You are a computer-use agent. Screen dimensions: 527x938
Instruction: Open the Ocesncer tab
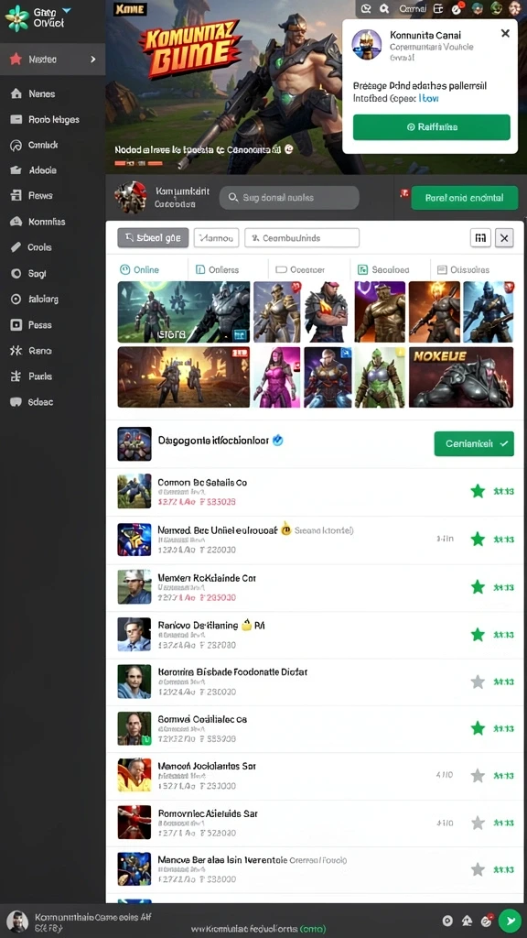(x=300, y=270)
